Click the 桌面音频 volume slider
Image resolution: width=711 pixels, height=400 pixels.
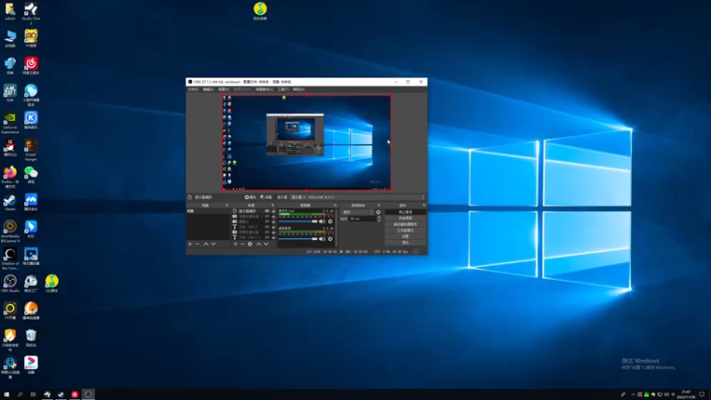(x=298, y=238)
